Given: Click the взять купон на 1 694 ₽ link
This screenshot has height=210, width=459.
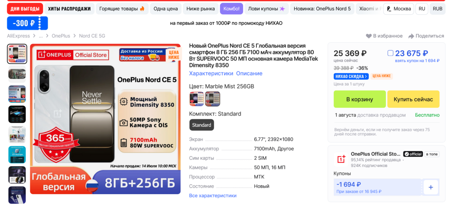Looking at the screenshot, I should tap(417, 61).
